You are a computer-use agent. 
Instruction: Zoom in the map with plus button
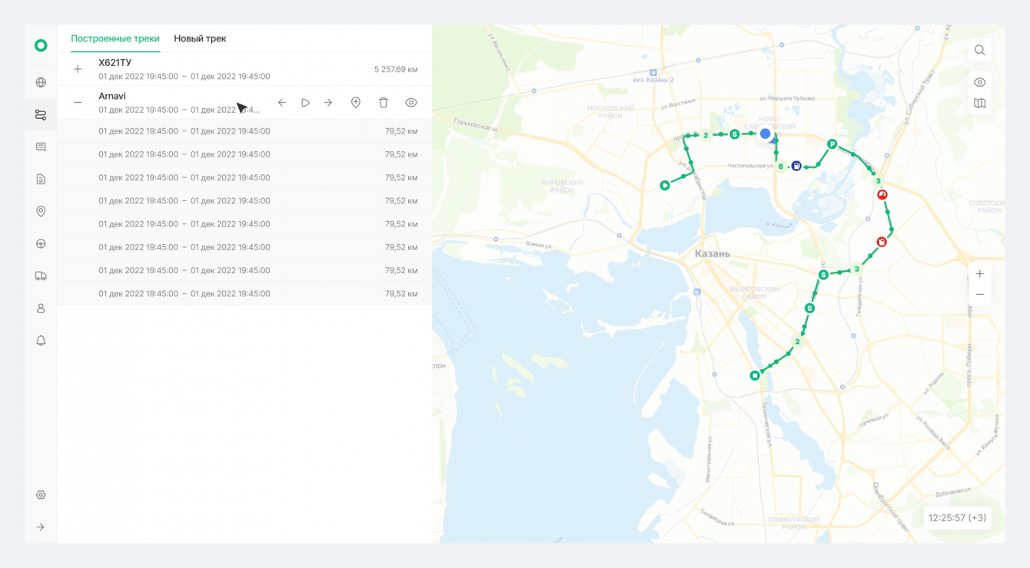pyautogui.click(x=979, y=274)
